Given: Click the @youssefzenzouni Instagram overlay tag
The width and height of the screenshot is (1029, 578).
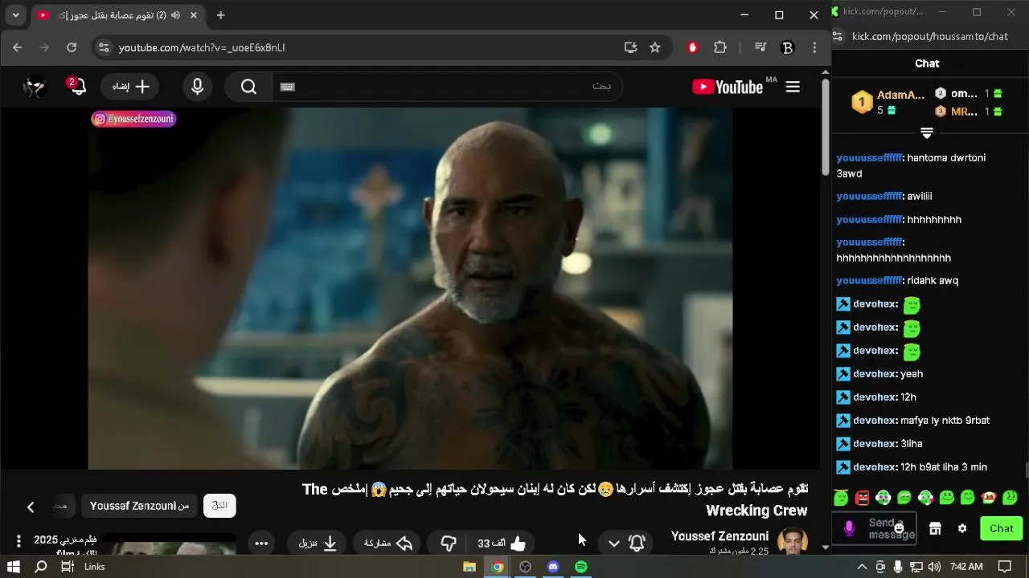Looking at the screenshot, I should point(133,119).
